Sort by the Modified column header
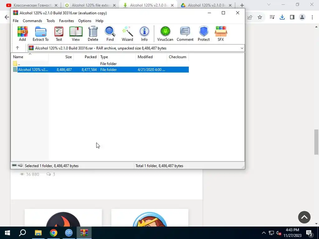Image resolution: width=319 pixels, height=239 pixels. (151, 57)
